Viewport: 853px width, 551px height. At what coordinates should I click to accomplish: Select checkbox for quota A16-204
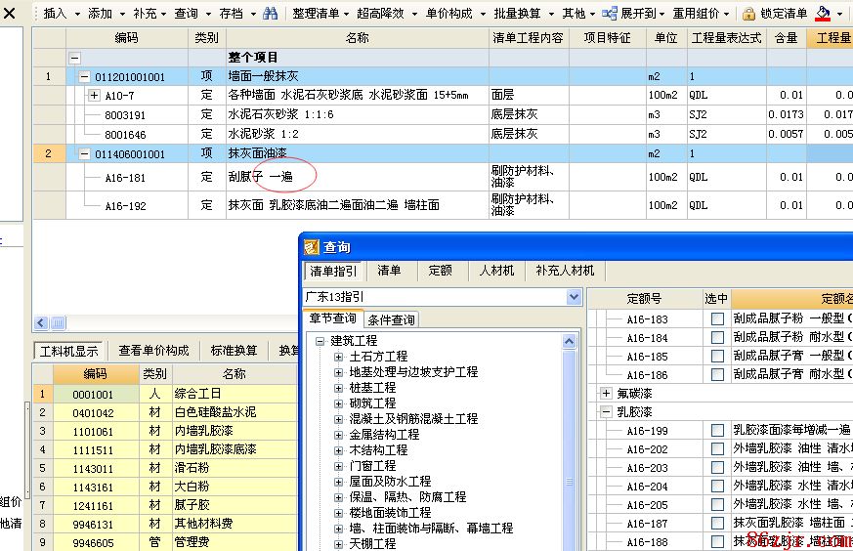click(717, 487)
